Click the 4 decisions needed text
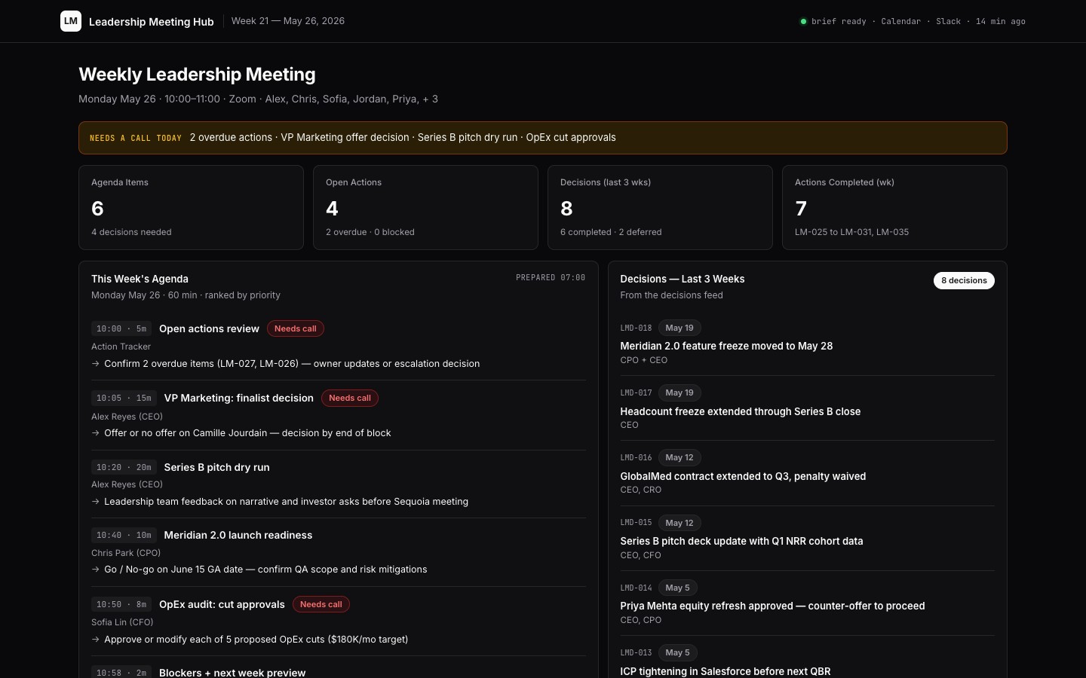The width and height of the screenshot is (1086, 678). [x=131, y=232]
